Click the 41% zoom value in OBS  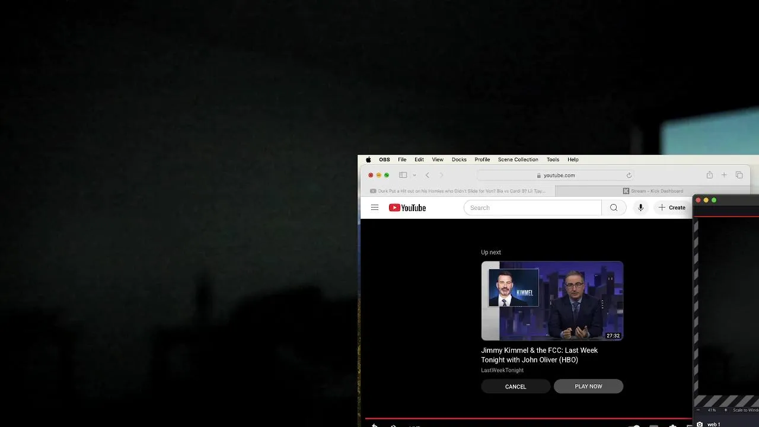click(x=712, y=410)
